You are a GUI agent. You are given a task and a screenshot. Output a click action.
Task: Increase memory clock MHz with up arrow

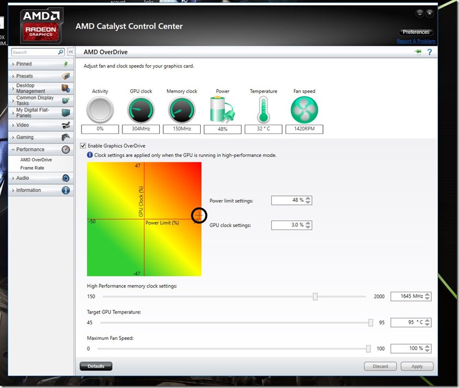click(427, 295)
